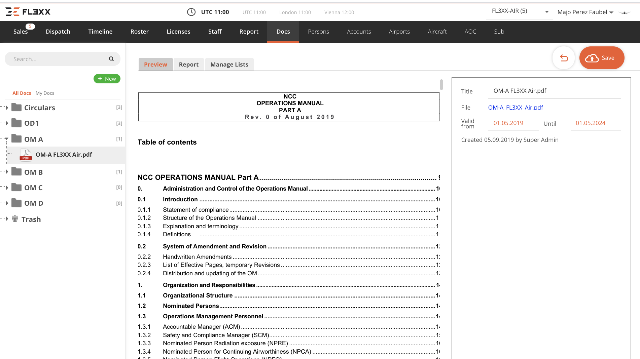
Task: Expand the OM C folder
Action: 7,188
